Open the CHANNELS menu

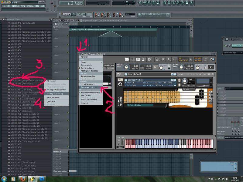pyautogui.click(x=16, y=6)
